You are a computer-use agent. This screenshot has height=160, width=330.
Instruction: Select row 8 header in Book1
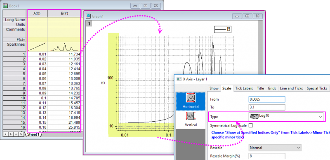point(14,88)
